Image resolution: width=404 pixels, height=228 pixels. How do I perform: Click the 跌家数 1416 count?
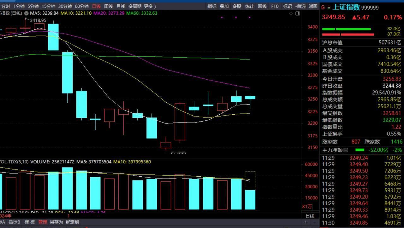[x=396, y=142]
